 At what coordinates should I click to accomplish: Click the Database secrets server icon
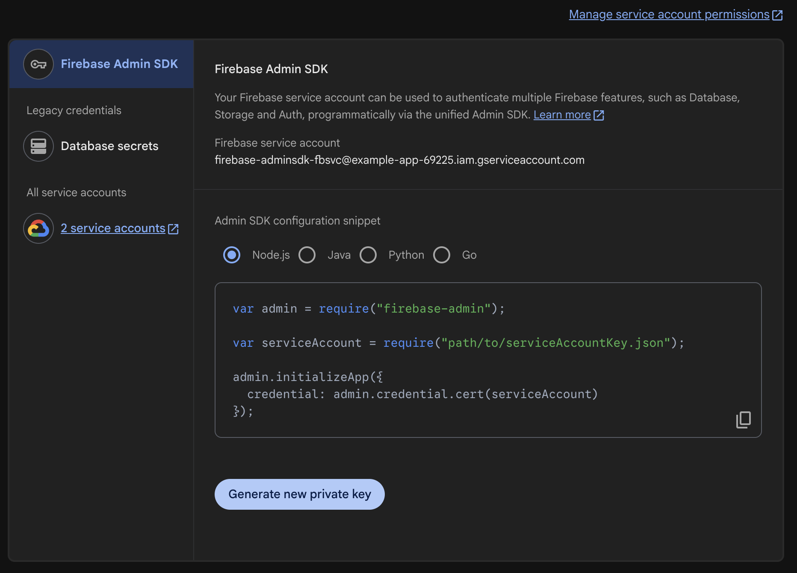click(x=38, y=146)
